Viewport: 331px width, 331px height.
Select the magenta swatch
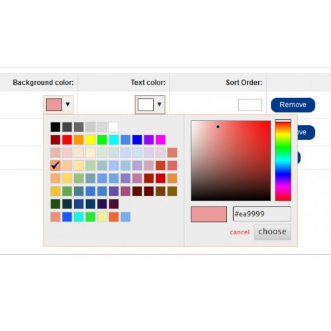coord(161,140)
